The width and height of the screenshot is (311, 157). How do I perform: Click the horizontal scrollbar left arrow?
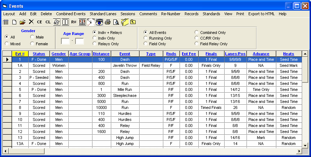pyautogui.click(x=6, y=151)
